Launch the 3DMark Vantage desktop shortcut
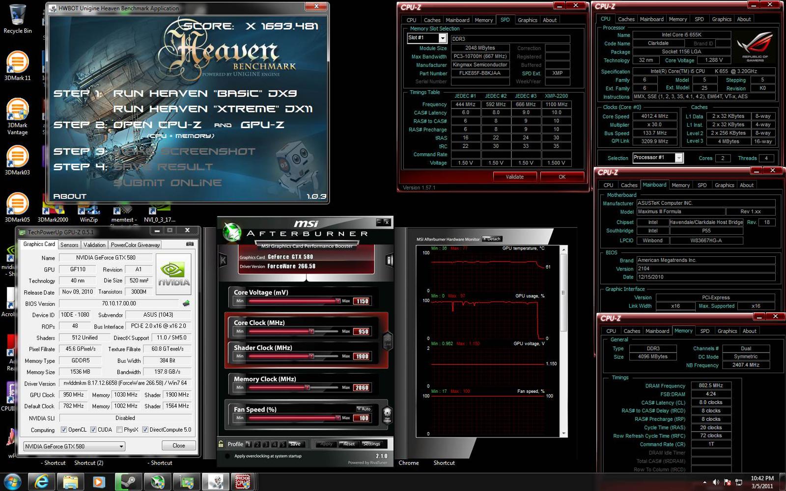The image size is (786, 491). tap(18, 117)
